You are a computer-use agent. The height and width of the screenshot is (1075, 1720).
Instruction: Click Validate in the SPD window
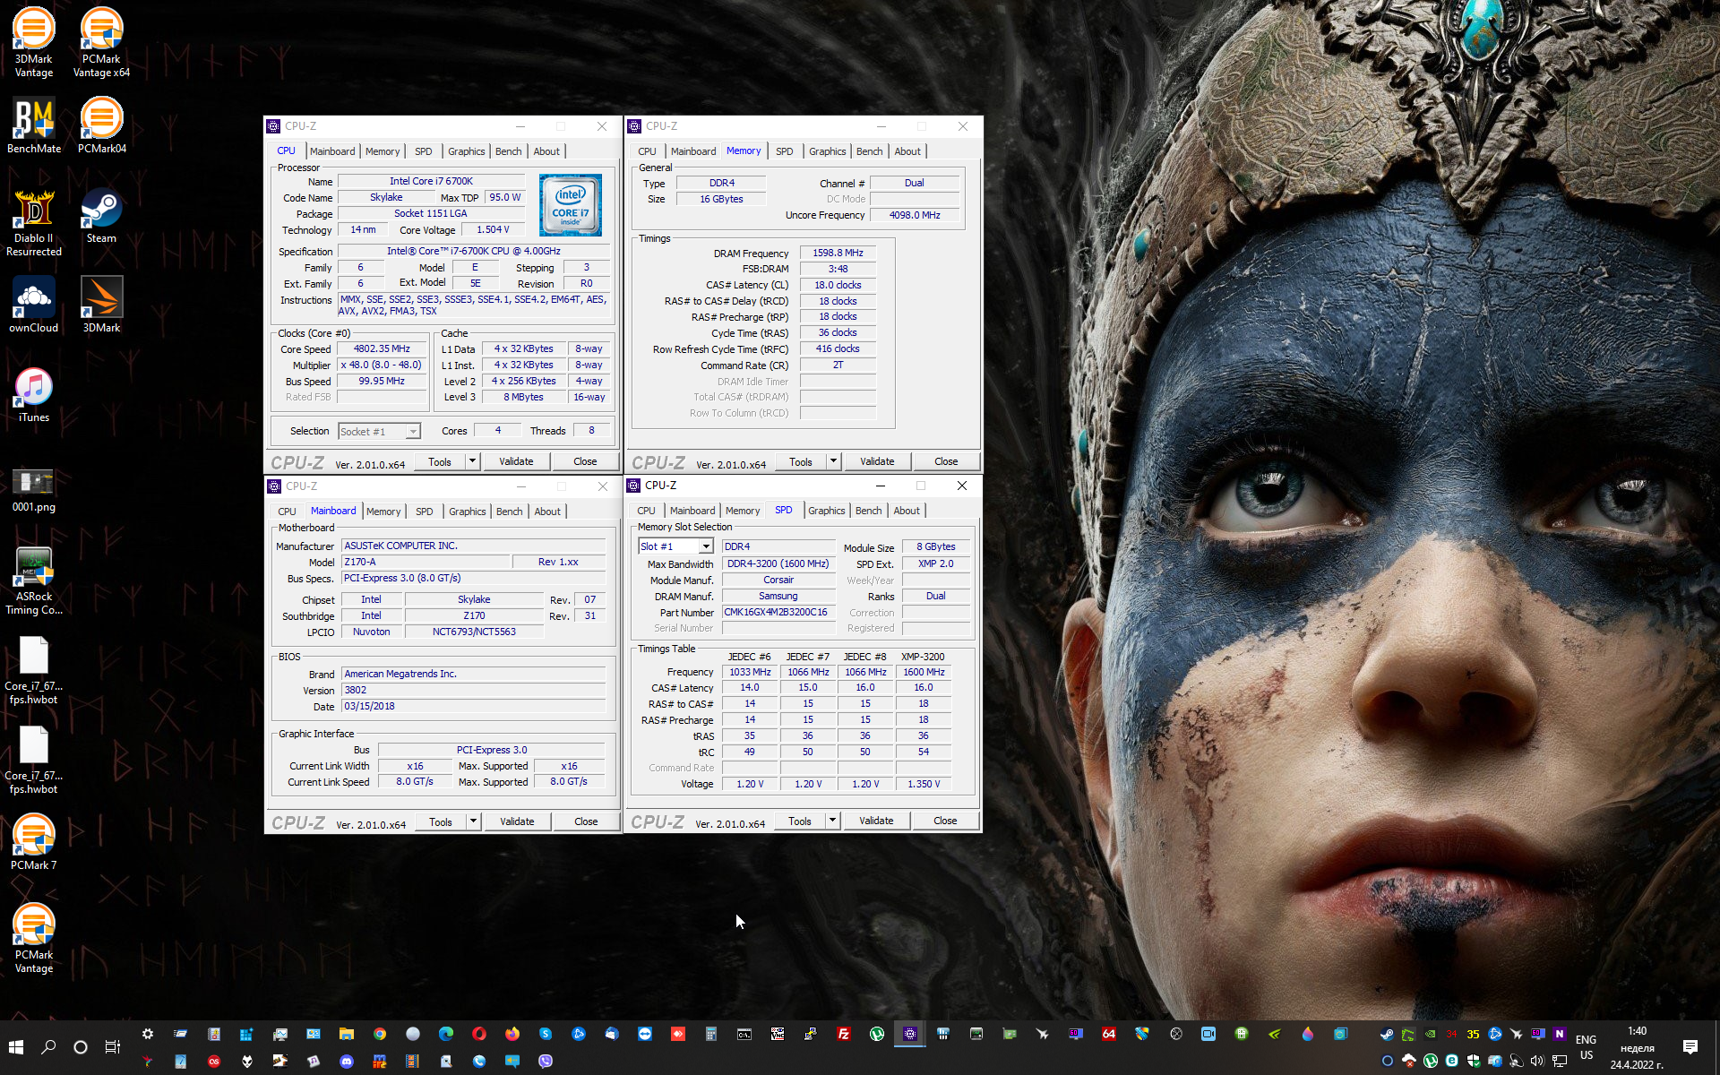[876, 821]
